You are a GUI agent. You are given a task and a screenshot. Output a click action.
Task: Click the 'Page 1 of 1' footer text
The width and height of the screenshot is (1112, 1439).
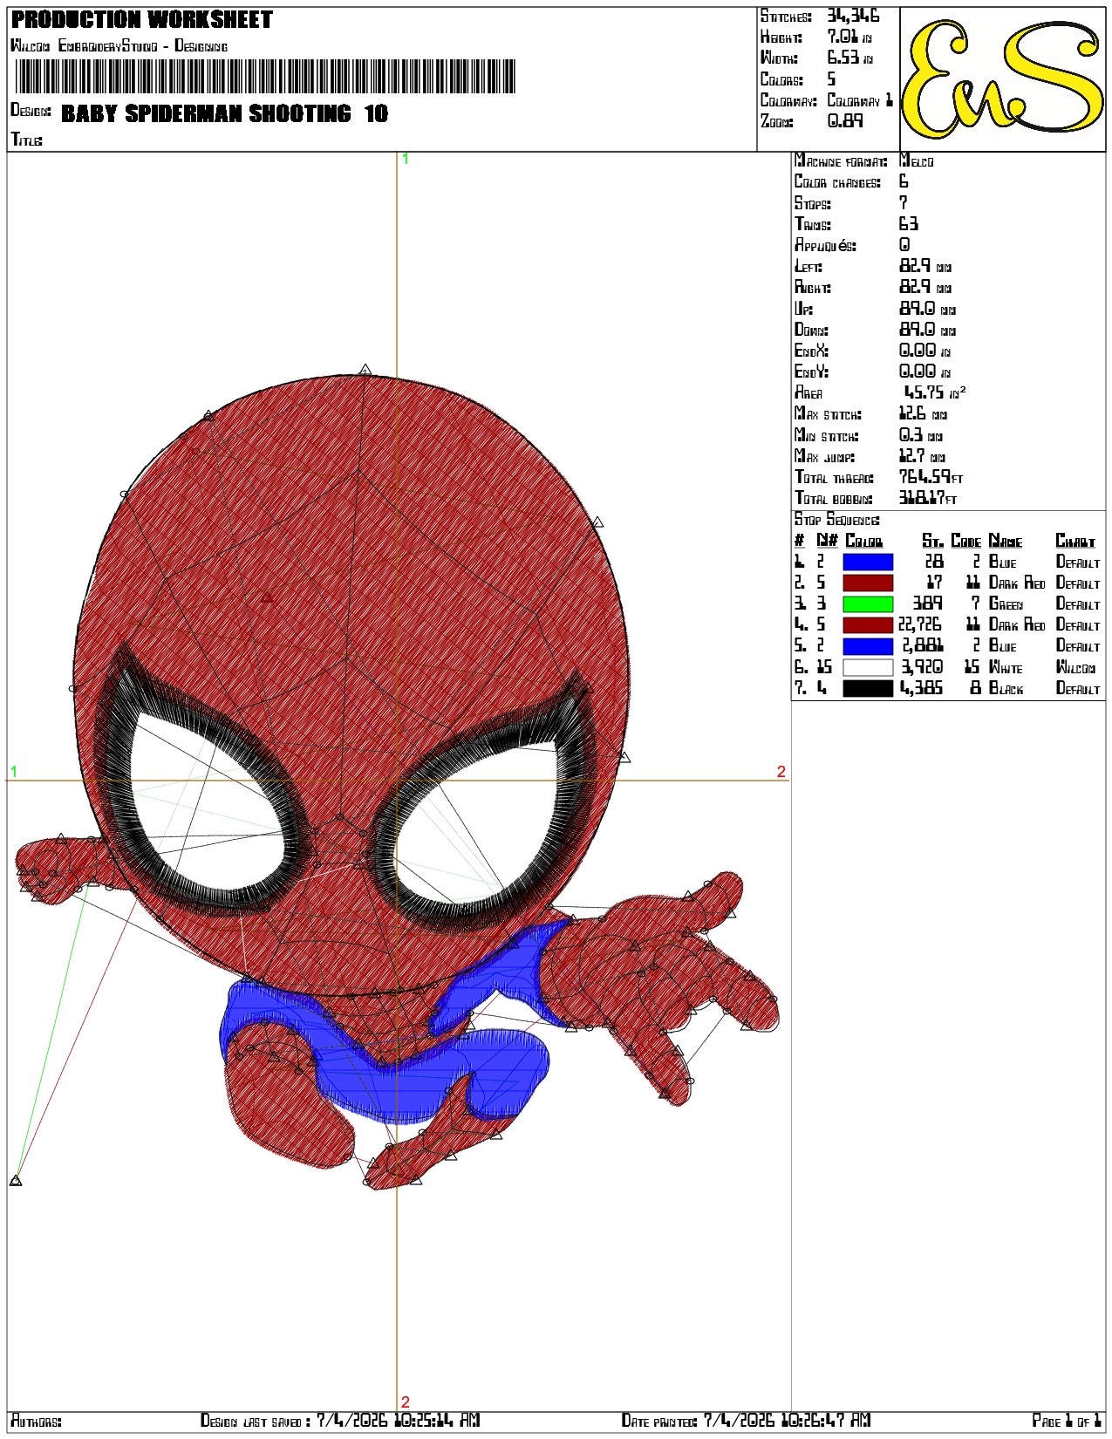[1067, 1421]
